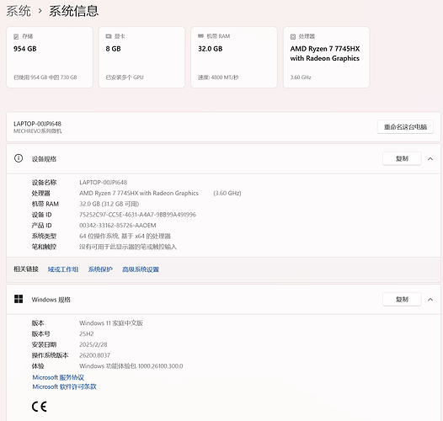Copy Windows specifications with 复制 button
The height and width of the screenshot is (421, 443).
[x=402, y=299]
